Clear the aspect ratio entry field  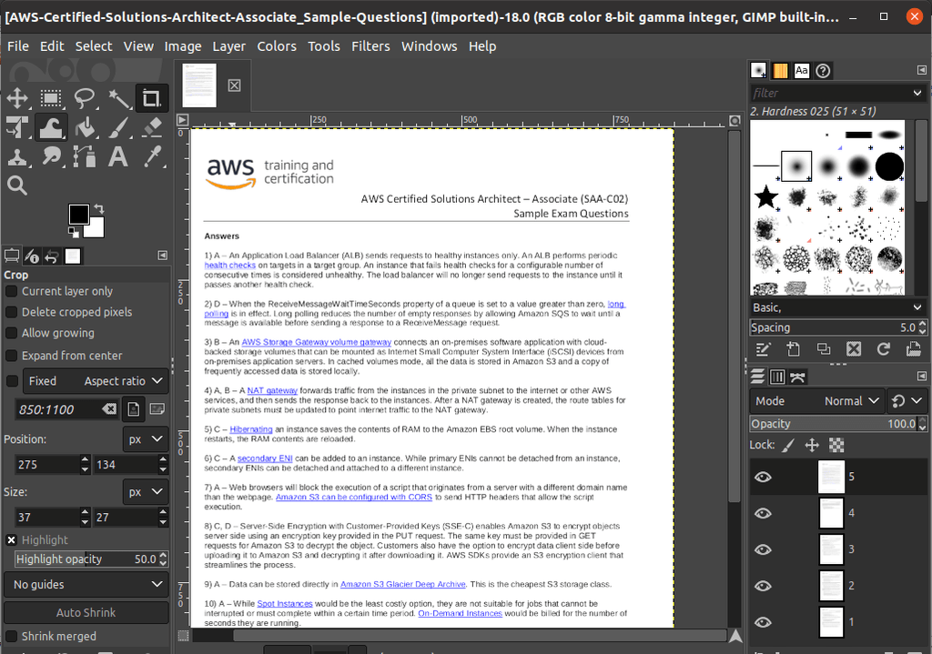[x=109, y=409]
